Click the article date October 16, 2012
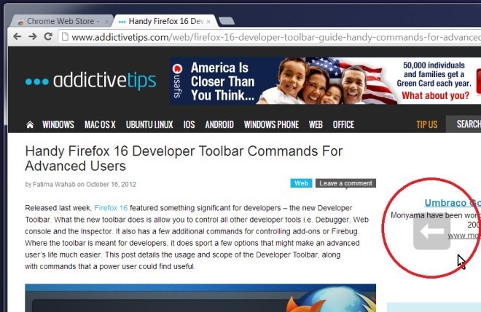The width and height of the screenshot is (481, 312). pyautogui.click(x=111, y=184)
